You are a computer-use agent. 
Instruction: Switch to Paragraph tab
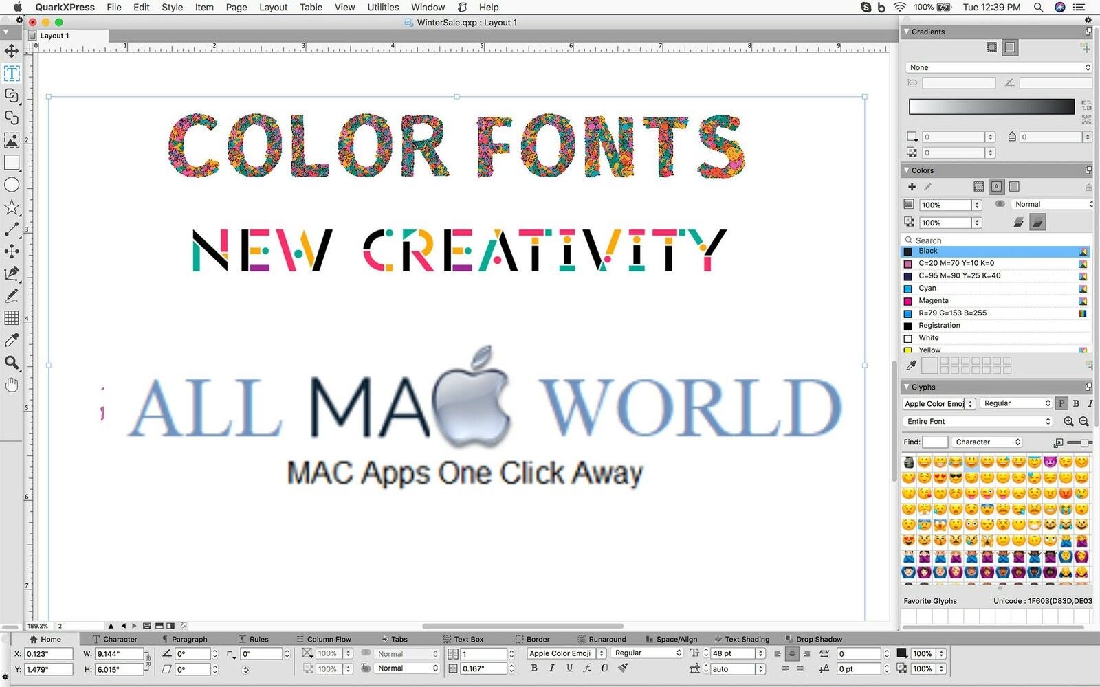(x=184, y=639)
